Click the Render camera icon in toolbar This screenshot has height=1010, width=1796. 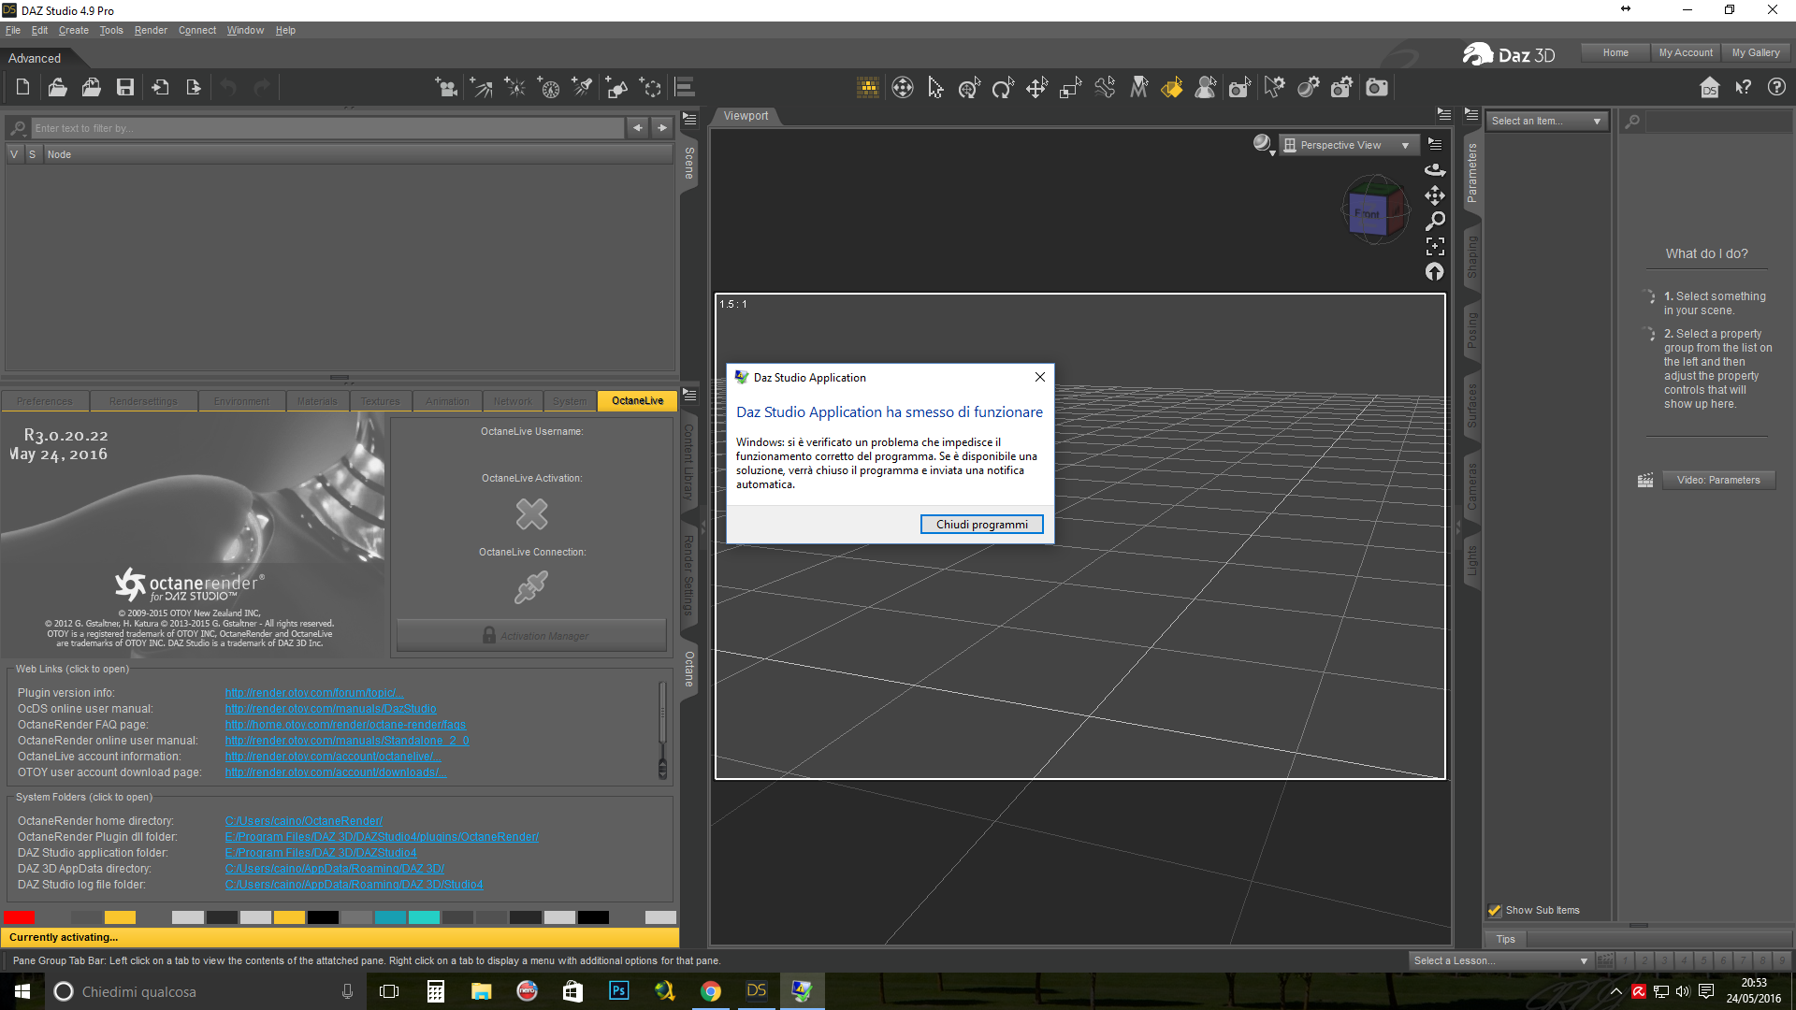click(x=1377, y=88)
